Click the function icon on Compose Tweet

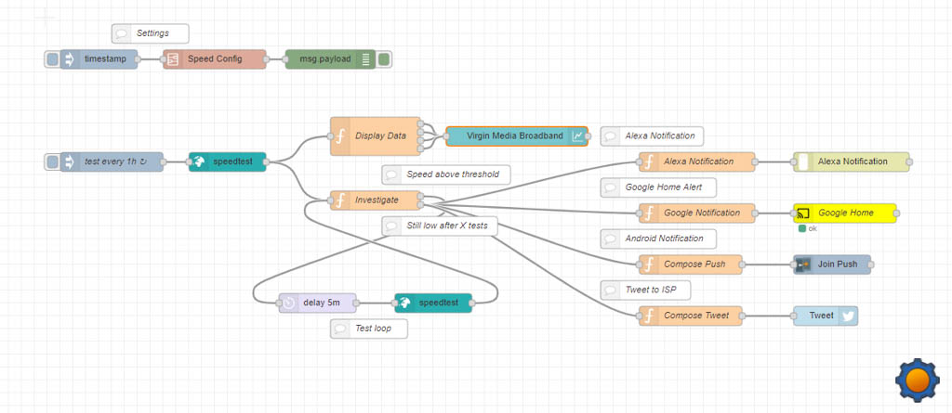(x=648, y=316)
